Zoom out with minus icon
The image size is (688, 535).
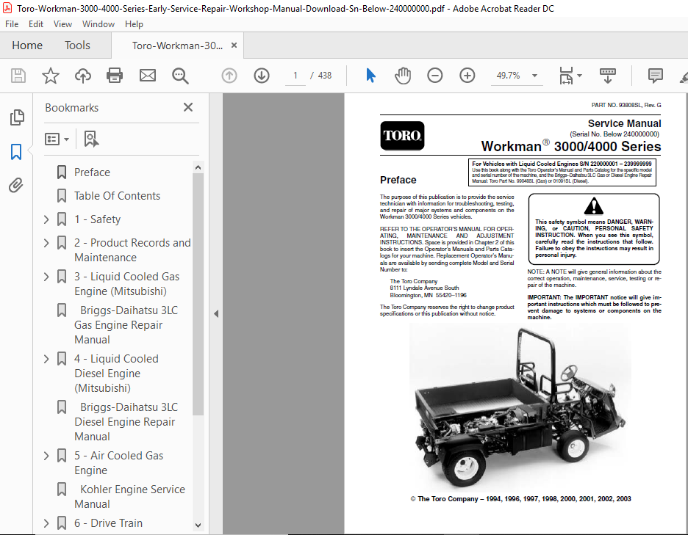click(x=435, y=76)
